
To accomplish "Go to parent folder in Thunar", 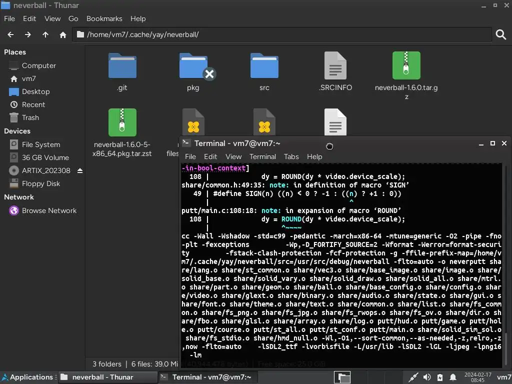I will point(45,34).
